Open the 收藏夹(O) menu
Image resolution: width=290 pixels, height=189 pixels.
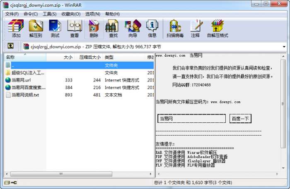click(x=71, y=14)
